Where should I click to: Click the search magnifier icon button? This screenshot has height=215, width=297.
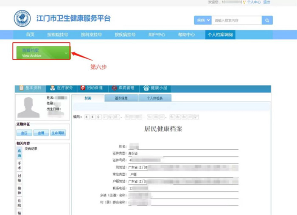pos(267,20)
